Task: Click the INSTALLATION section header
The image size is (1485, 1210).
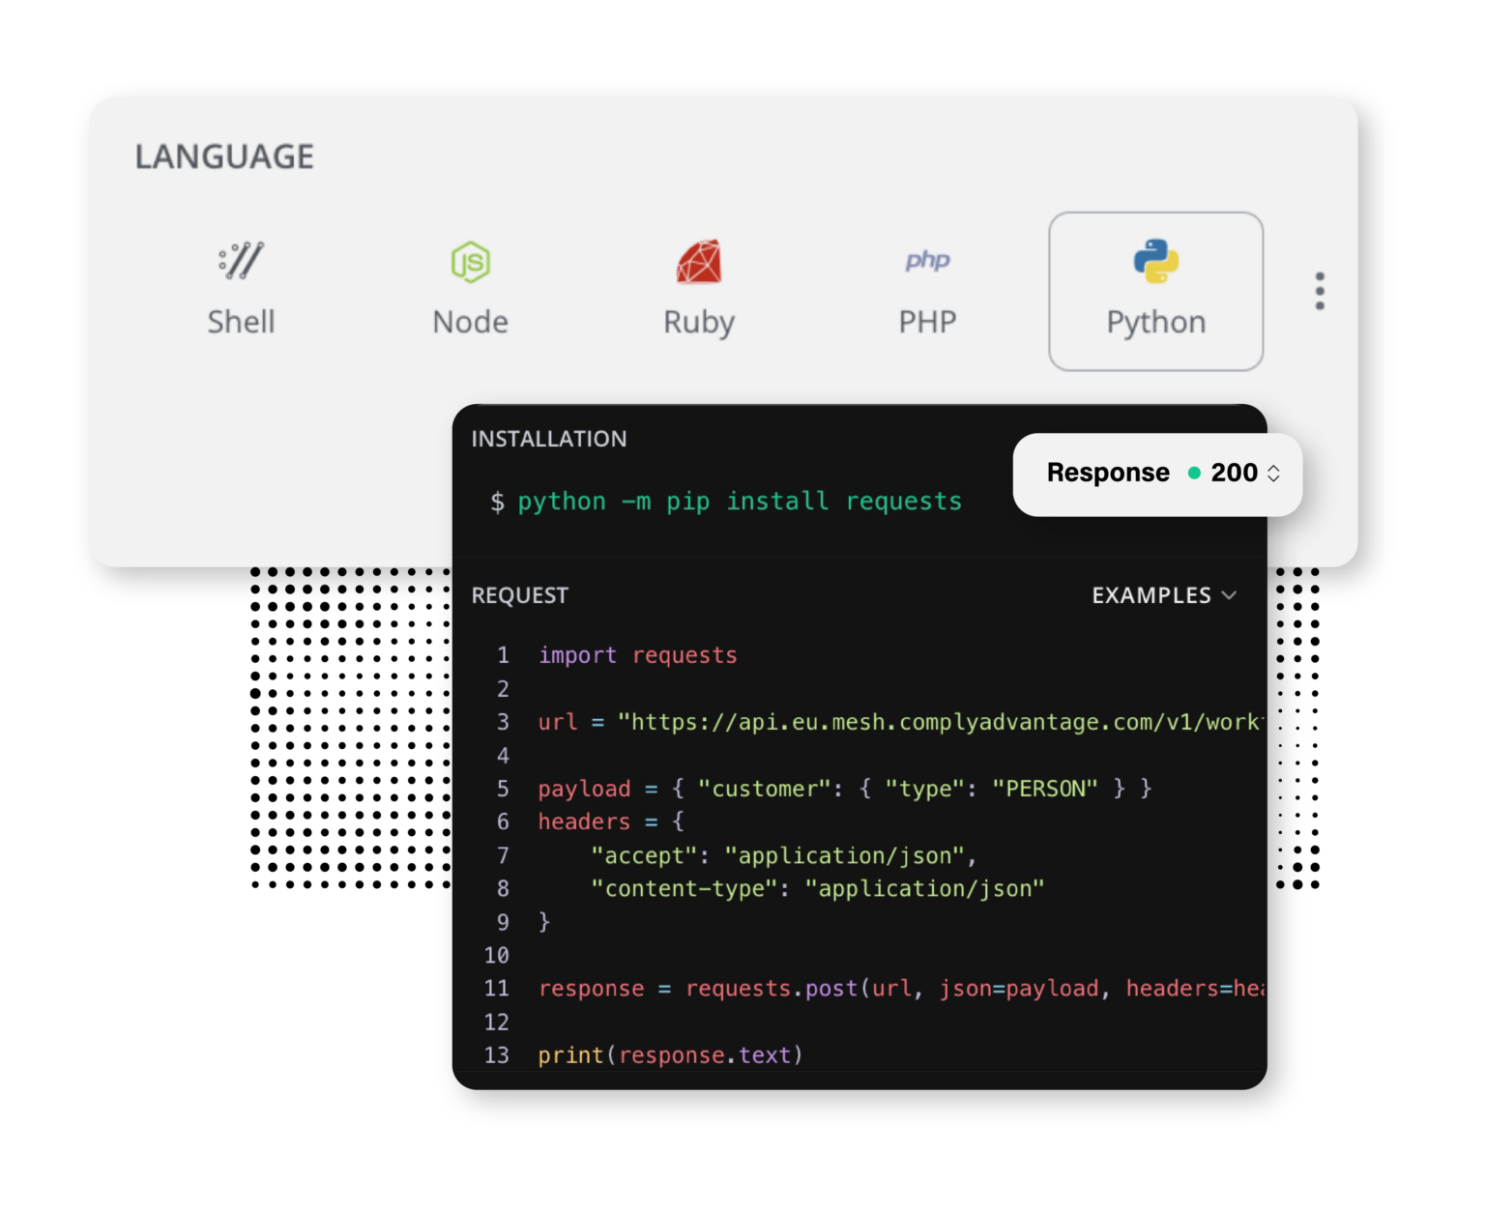Action: tap(548, 438)
